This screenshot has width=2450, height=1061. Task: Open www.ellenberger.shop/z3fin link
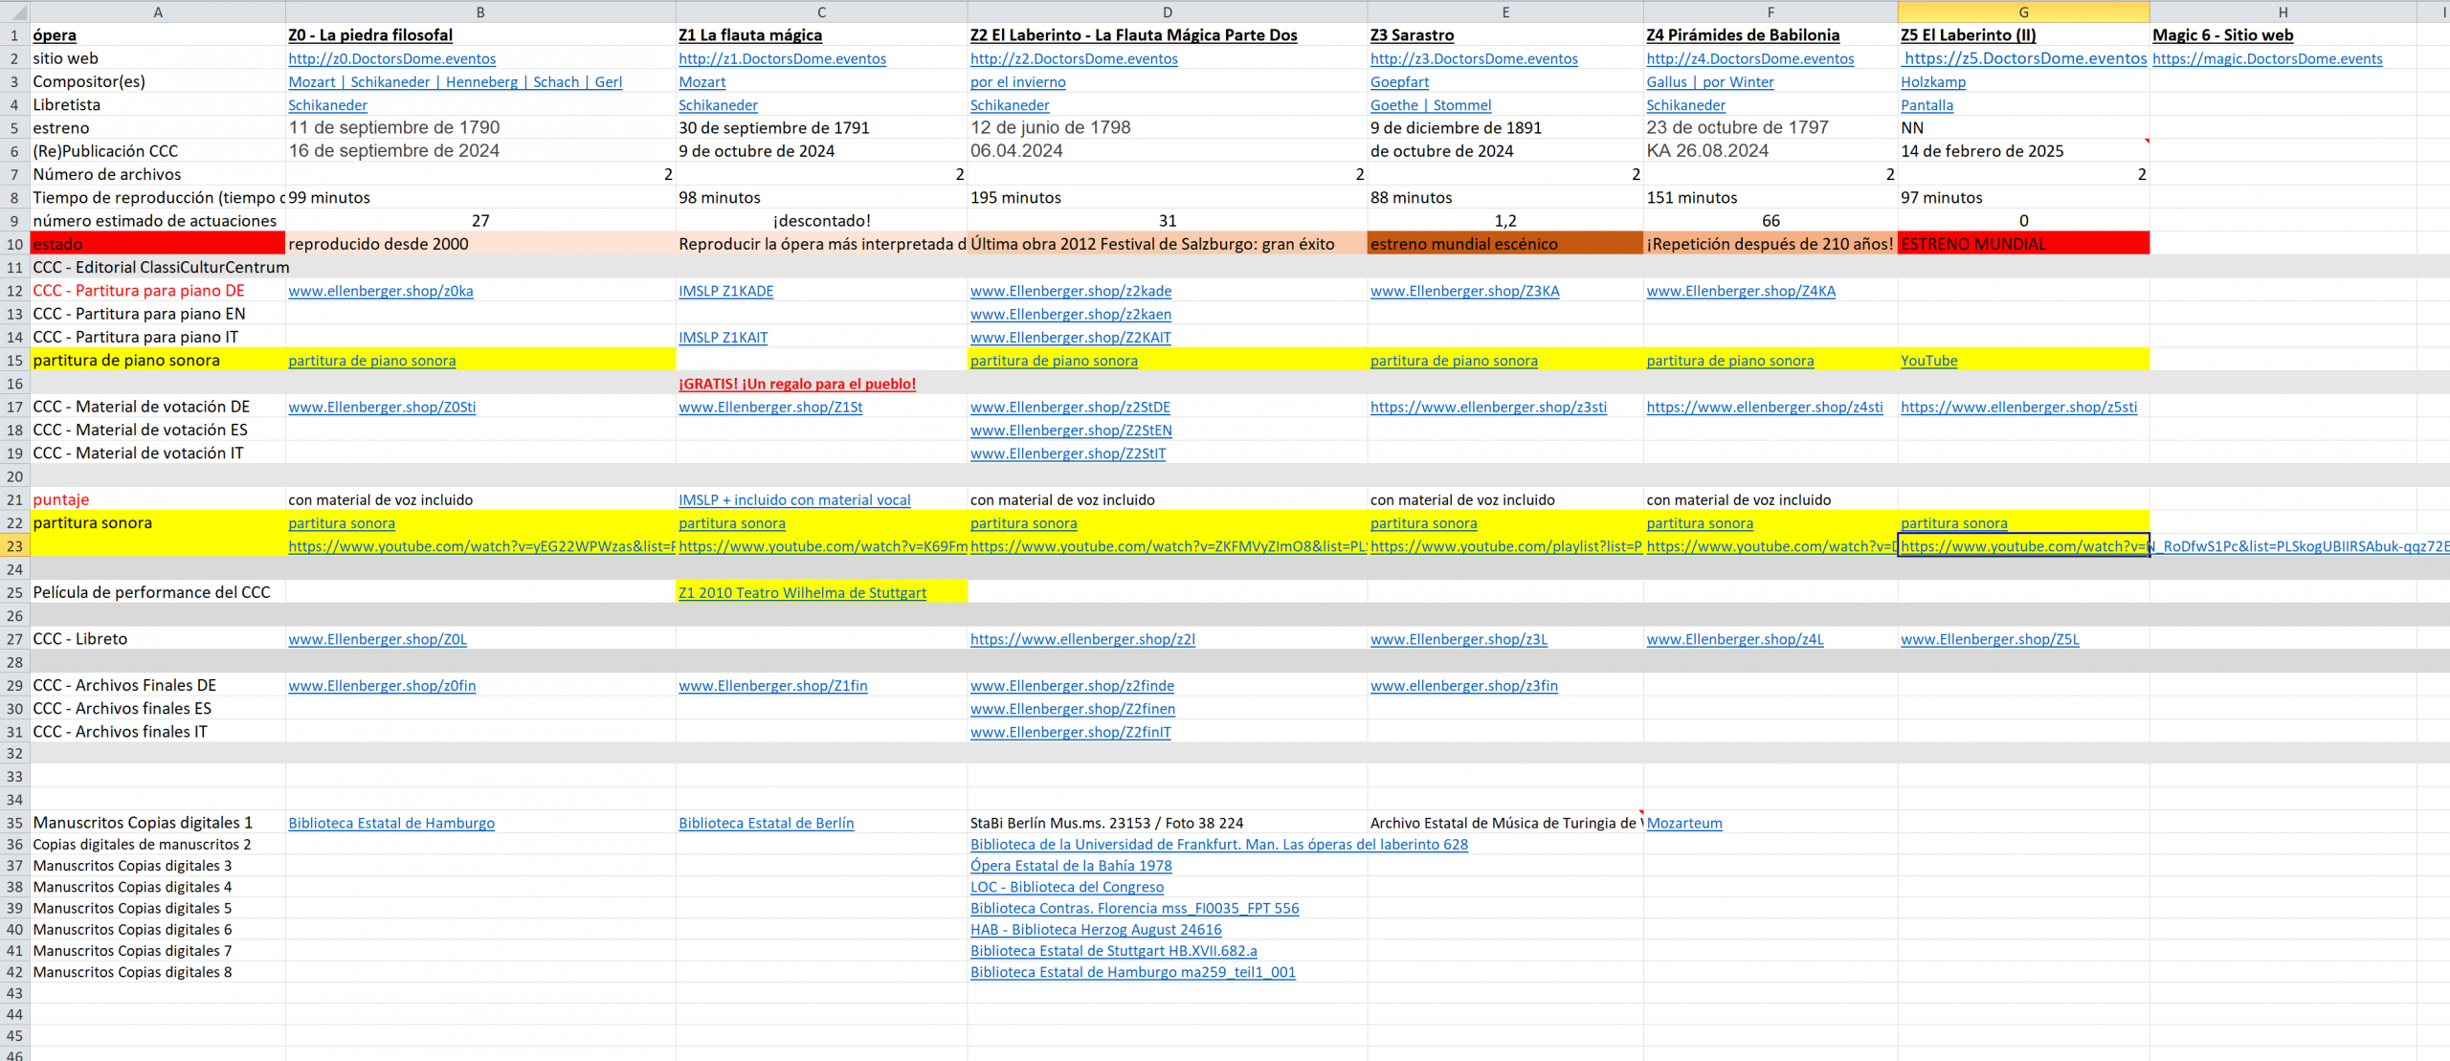(x=1463, y=686)
